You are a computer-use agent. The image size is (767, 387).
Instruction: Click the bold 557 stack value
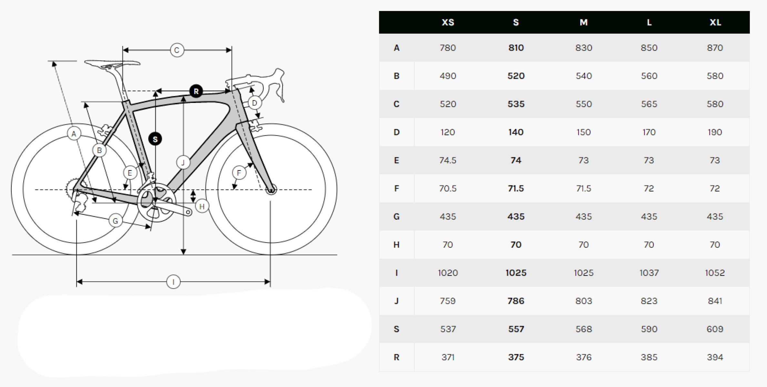click(516, 329)
